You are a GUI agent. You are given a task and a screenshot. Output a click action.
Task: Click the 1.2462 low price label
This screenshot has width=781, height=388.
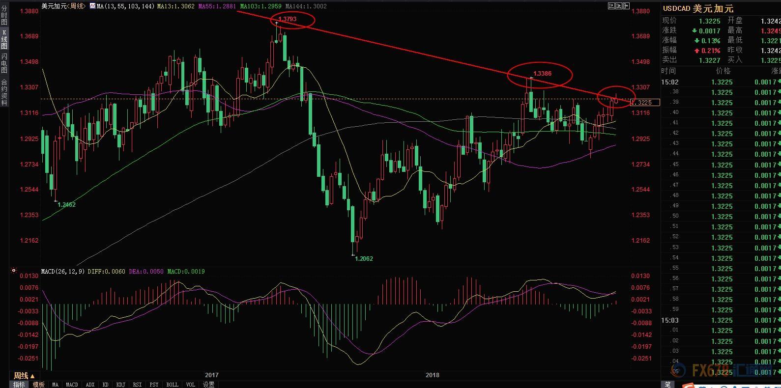pyautogui.click(x=67, y=204)
